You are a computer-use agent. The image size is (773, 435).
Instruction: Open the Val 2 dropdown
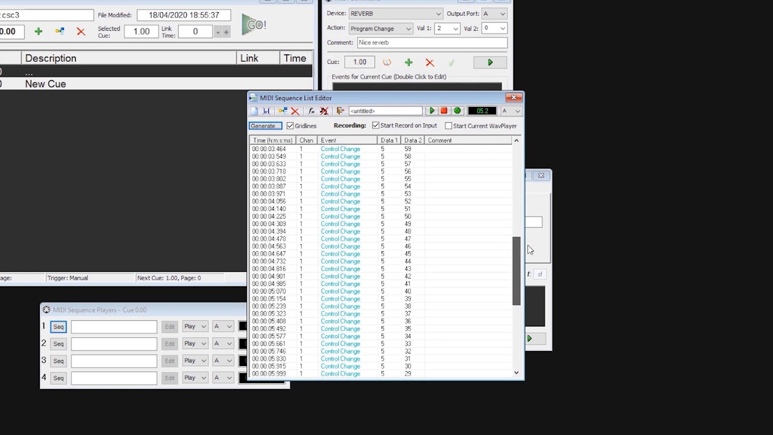[x=494, y=28]
